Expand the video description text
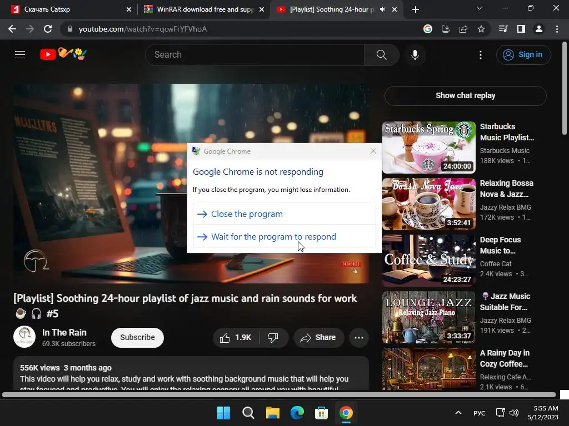The image size is (569, 426). pos(191,373)
